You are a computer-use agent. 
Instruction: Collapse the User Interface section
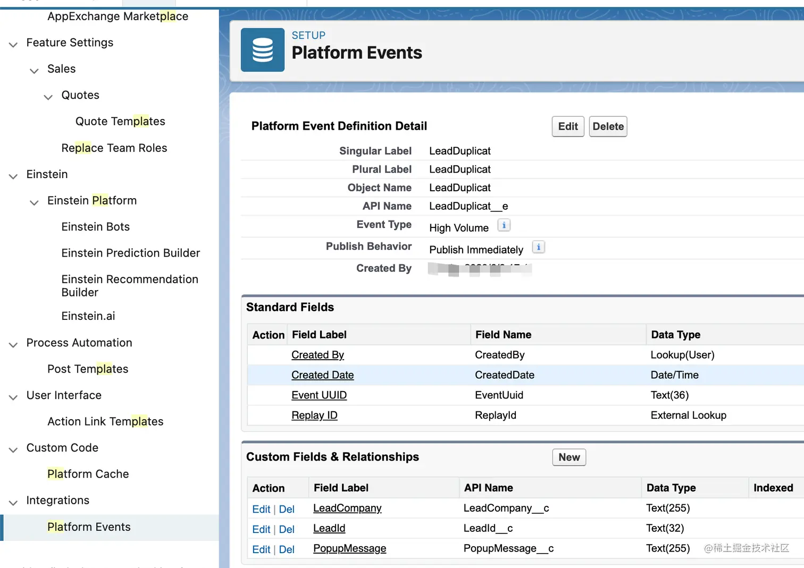13,397
